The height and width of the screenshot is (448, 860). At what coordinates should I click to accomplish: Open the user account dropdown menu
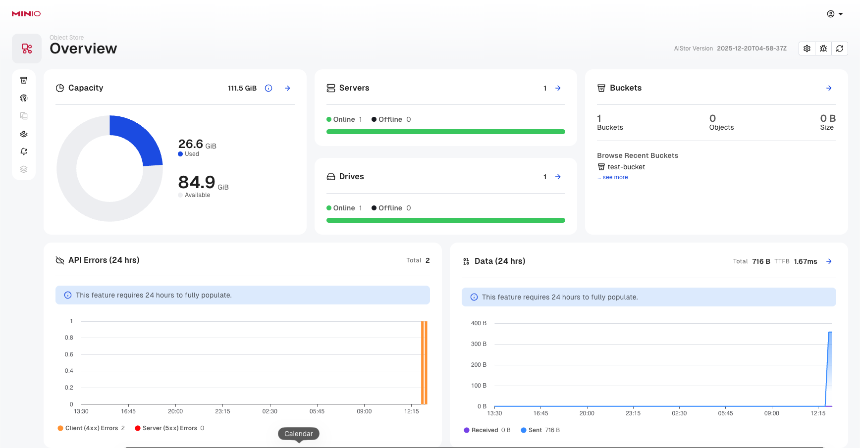[835, 14]
